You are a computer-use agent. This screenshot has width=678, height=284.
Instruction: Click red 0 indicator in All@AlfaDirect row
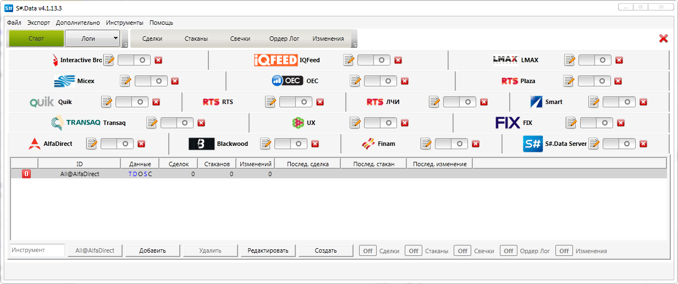click(x=26, y=174)
